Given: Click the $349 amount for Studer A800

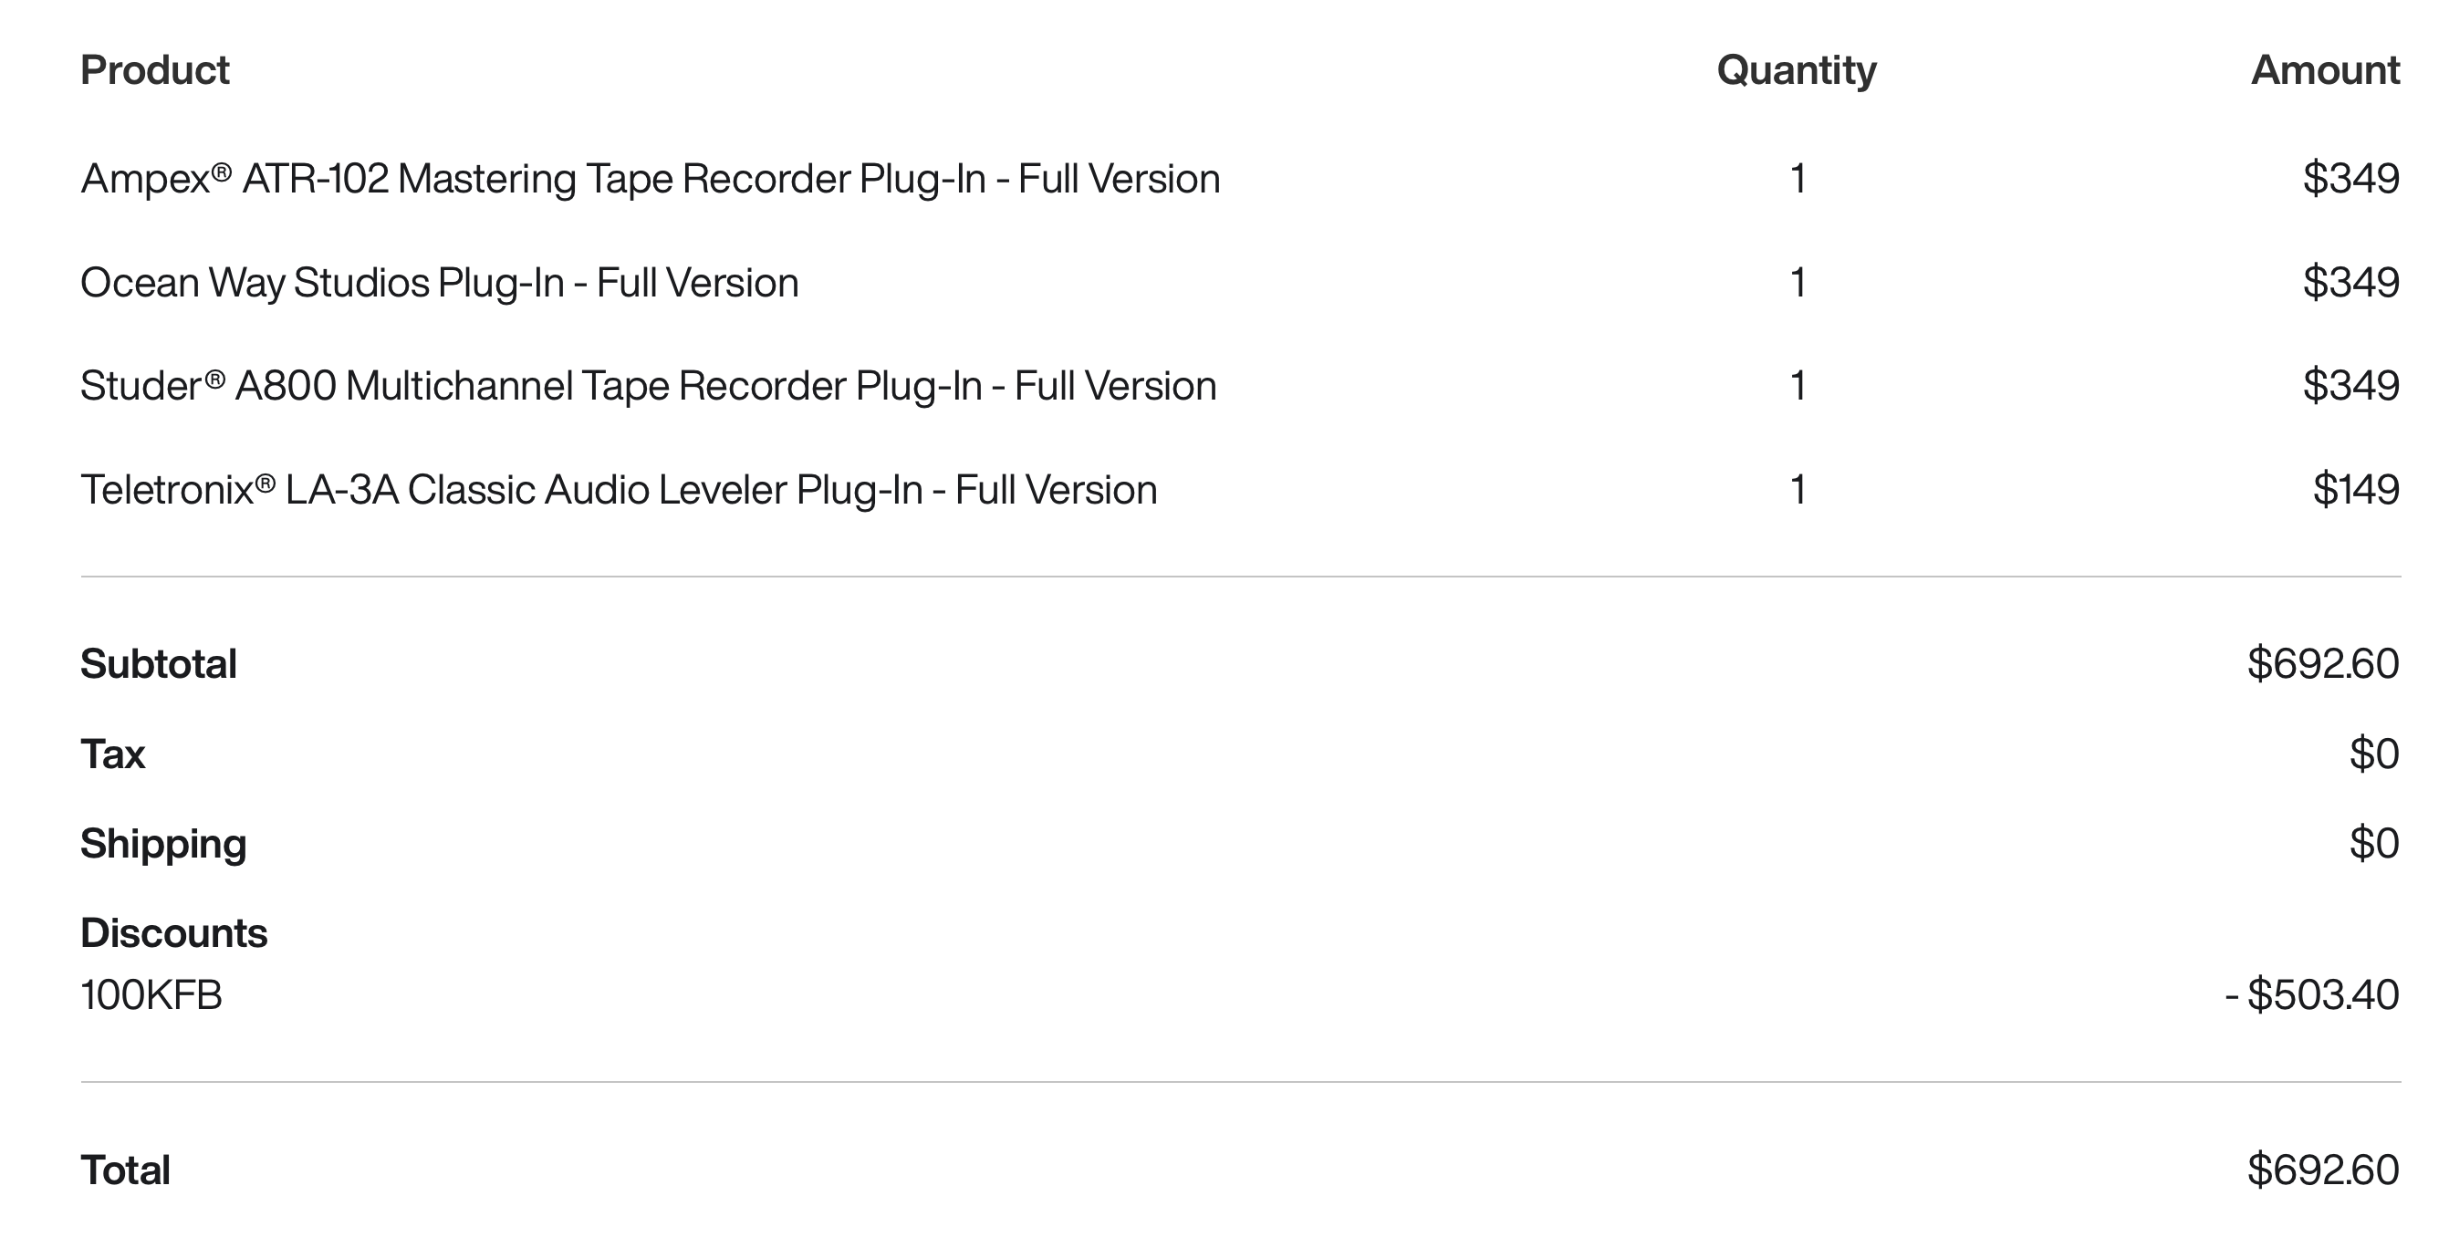Looking at the screenshot, I should coord(2350,386).
